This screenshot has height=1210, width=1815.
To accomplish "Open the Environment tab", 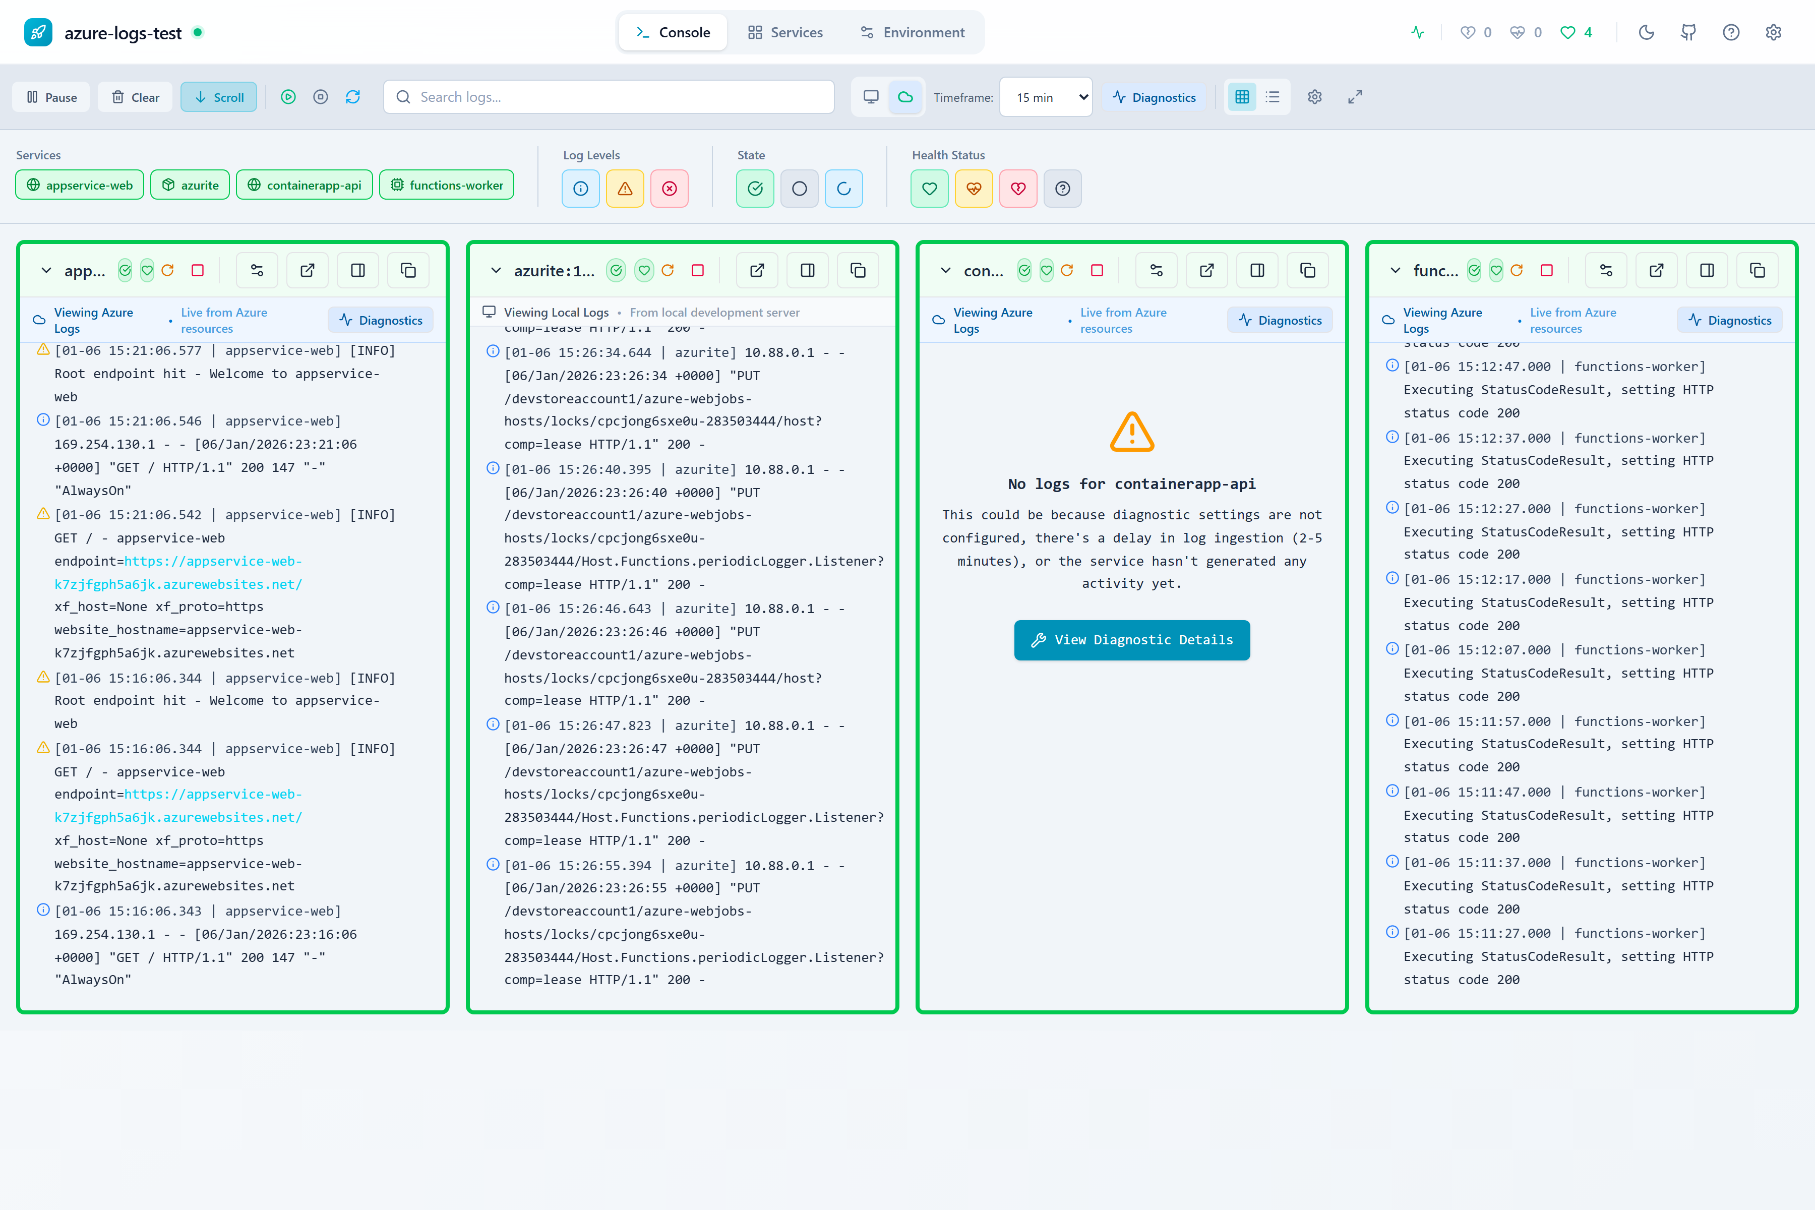I will [913, 32].
